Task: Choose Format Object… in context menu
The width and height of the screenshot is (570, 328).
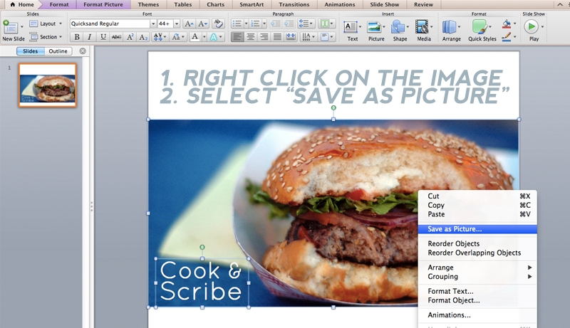Action: tap(477, 300)
